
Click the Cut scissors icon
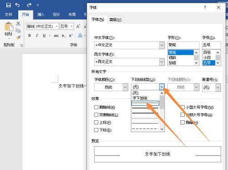18,24
